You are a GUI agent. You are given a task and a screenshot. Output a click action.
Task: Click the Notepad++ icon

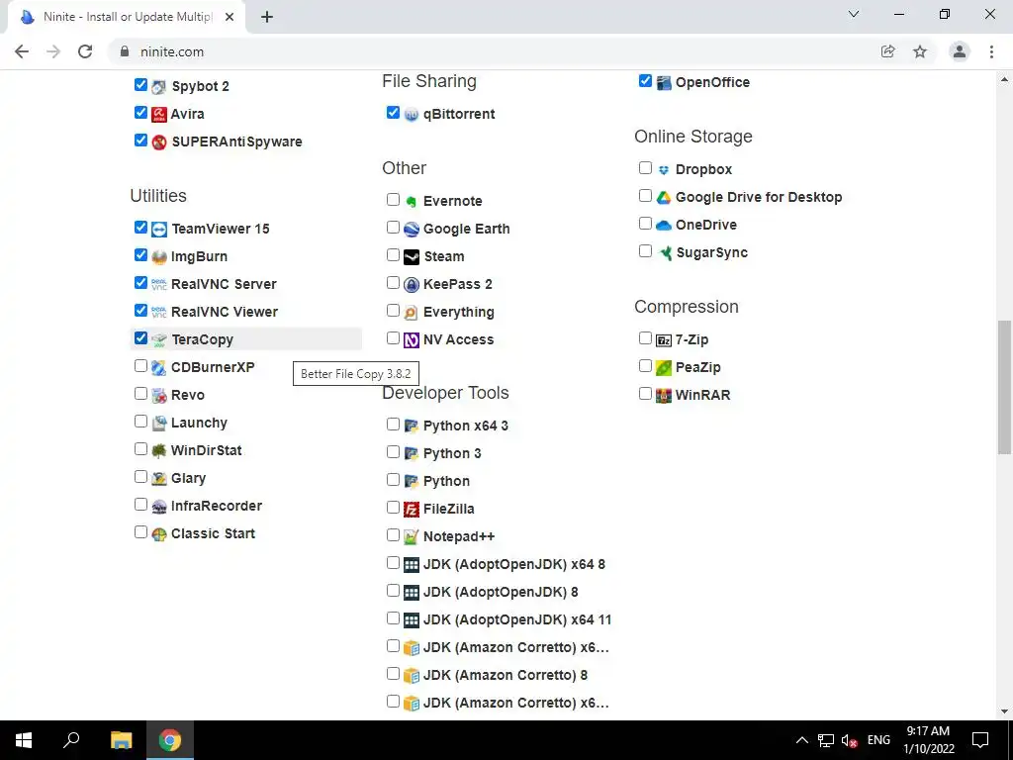412,537
